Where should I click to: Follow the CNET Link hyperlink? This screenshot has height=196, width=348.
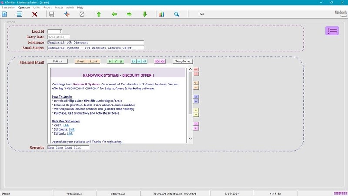click(x=66, y=125)
